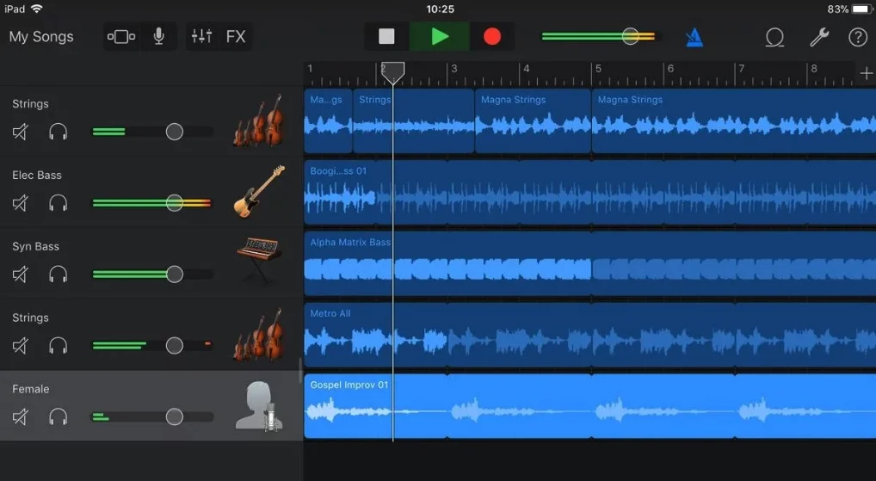
Task: Open the track view switcher icon
Action: click(x=121, y=37)
